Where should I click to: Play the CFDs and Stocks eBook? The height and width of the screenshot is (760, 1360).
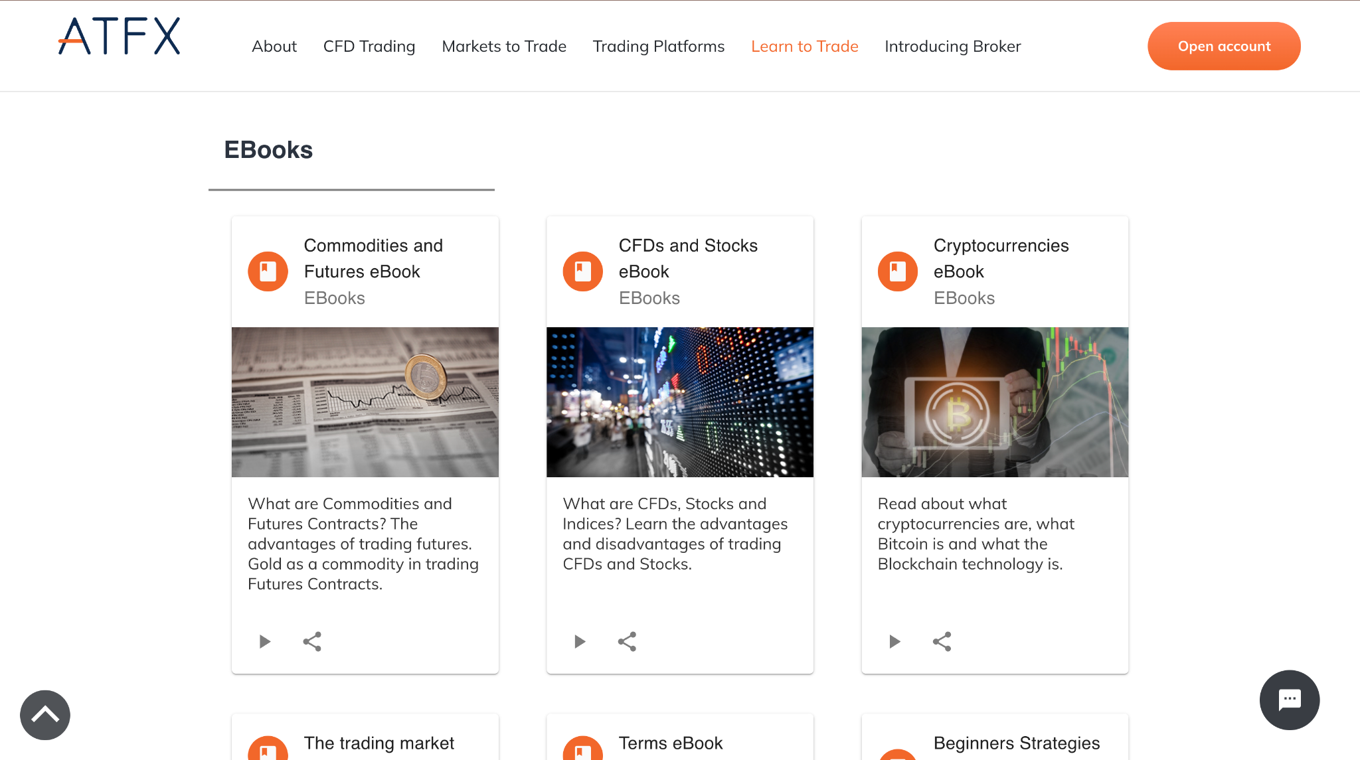click(579, 641)
